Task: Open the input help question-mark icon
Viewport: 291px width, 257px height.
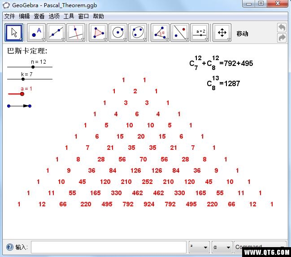Action: coord(10,247)
